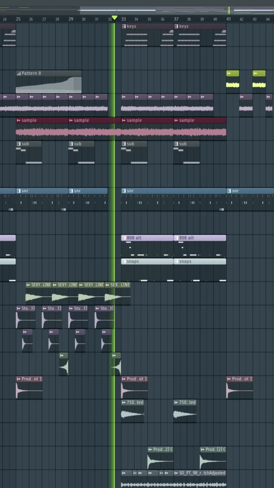The image size is (274, 488).
Task: Select the snaps clip label at bar 37
Action: pos(185,262)
